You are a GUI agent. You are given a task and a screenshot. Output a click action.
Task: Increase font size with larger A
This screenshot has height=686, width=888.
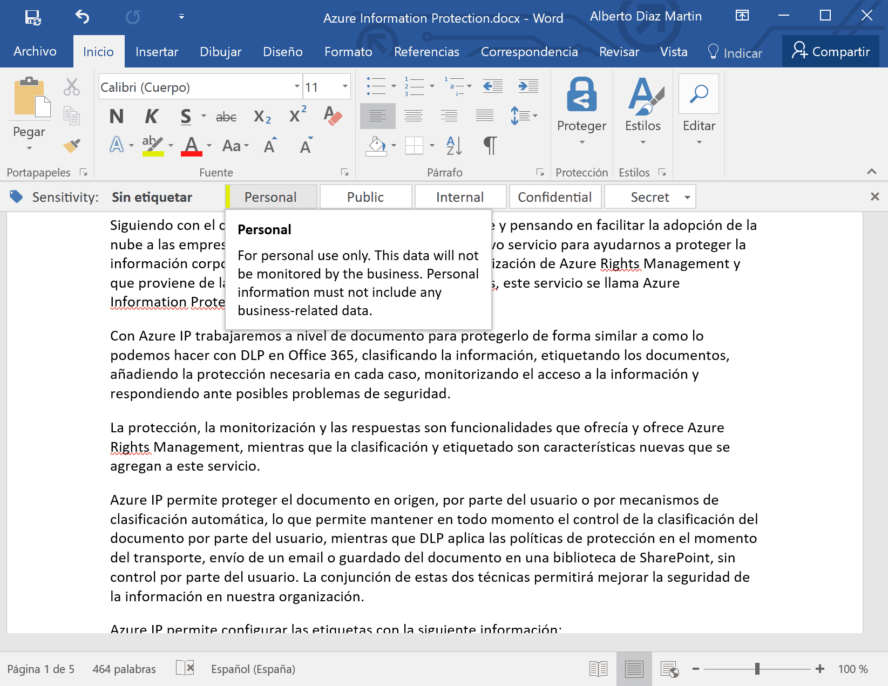point(271,145)
